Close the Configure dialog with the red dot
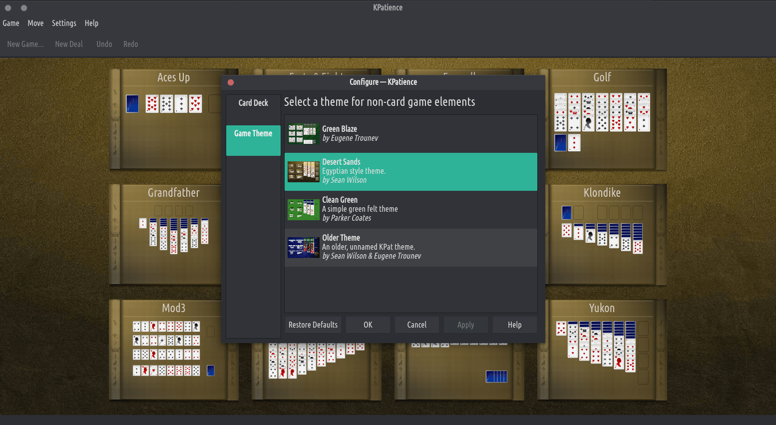This screenshot has width=776, height=425. click(x=231, y=82)
